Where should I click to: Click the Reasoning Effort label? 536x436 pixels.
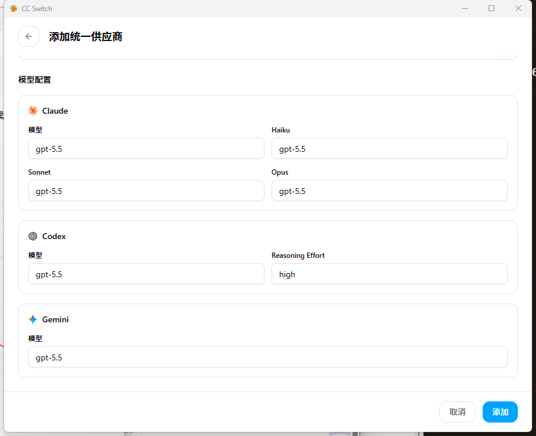click(298, 256)
